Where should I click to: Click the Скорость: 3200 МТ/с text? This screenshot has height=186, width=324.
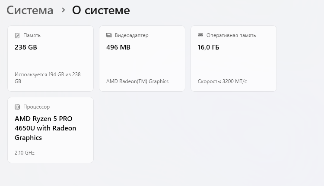pos(222,81)
